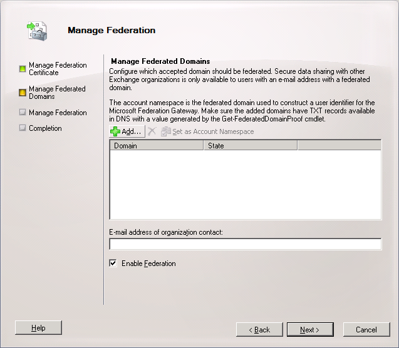Click the Manage Federation step indicator square
Image resolution: width=399 pixels, height=348 pixels.
tap(23, 113)
